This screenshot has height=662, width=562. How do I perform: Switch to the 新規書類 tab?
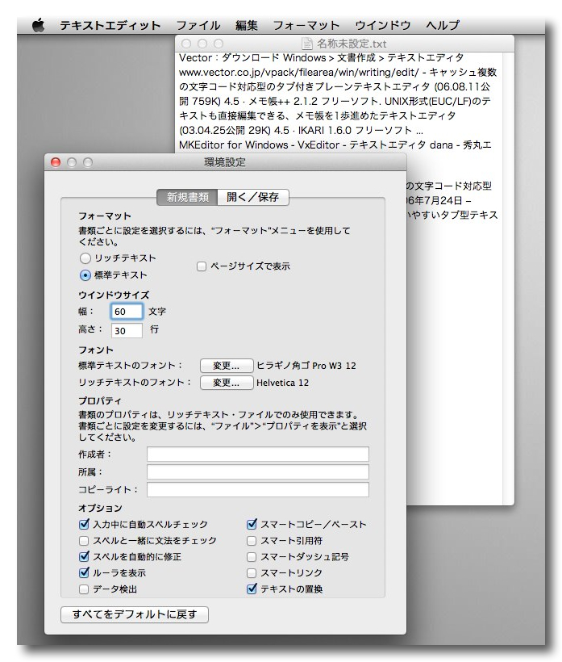pos(187,197)
